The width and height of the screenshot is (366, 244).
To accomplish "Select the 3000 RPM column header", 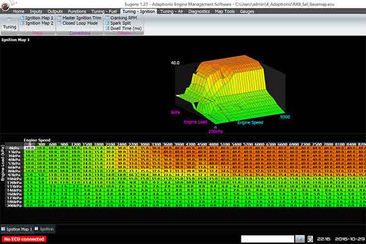I will (x=145, y=145).
